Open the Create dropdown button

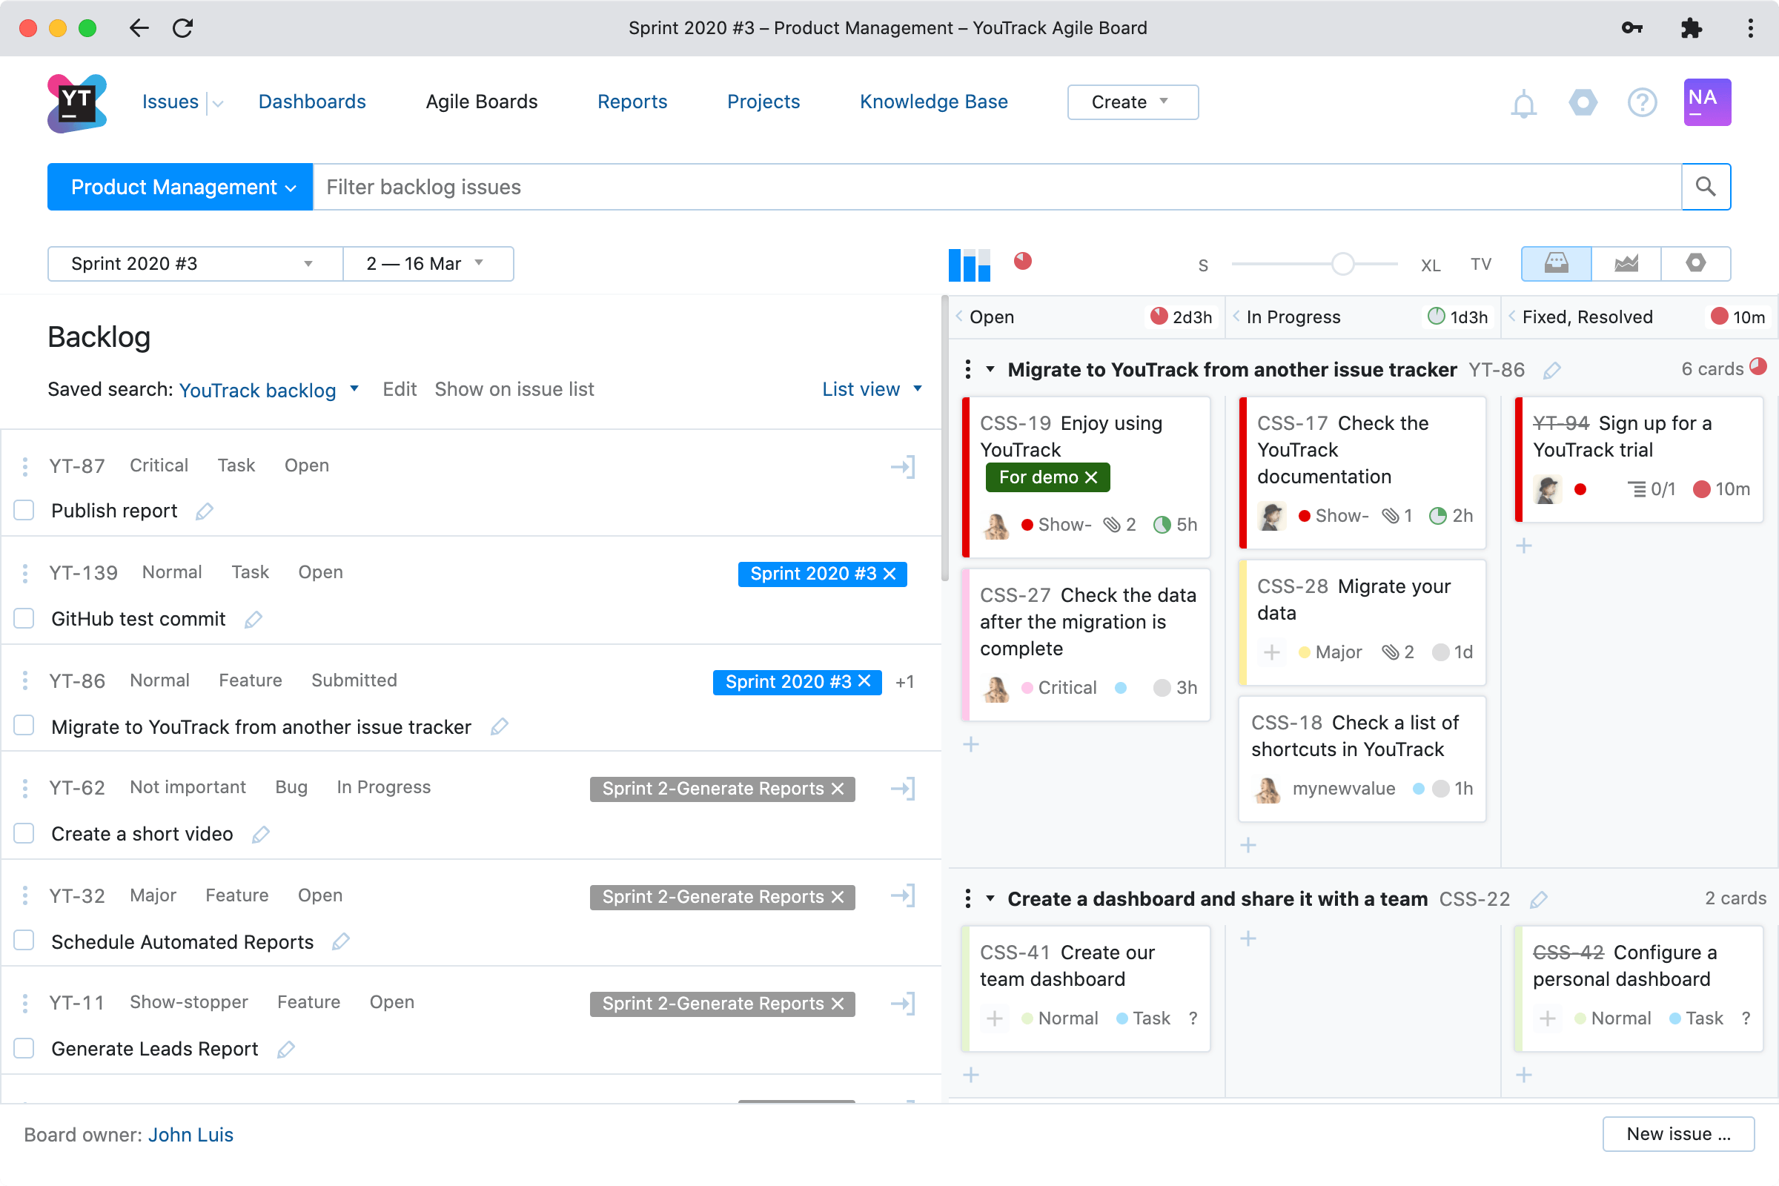pos(1133,102)
